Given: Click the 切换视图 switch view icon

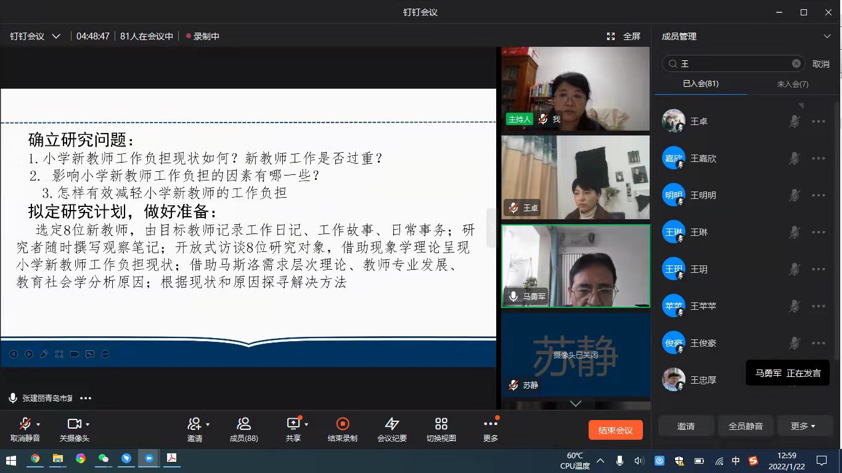Looking at the screenshot, I should tap(441, 424).
